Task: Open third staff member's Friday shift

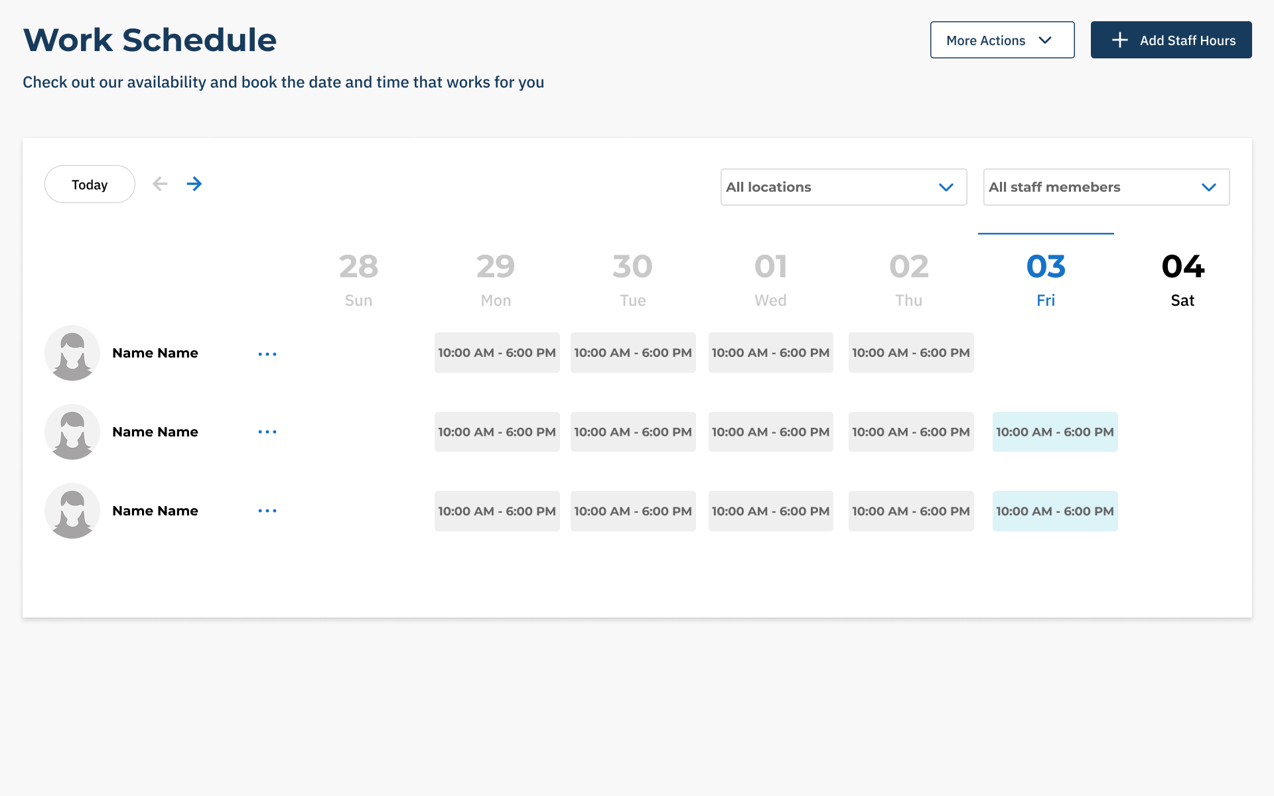Action: point(1055,511)
